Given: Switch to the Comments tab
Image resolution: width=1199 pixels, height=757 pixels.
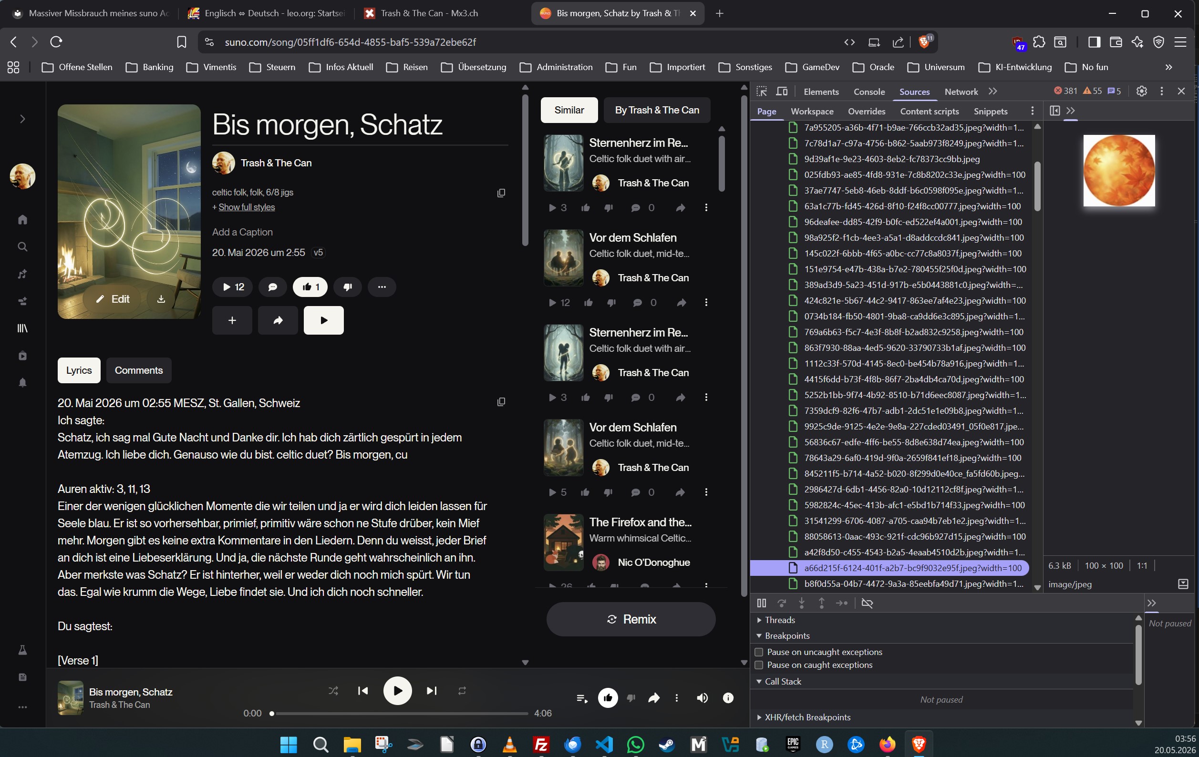Looking at the screenshot, I should 139,370.
